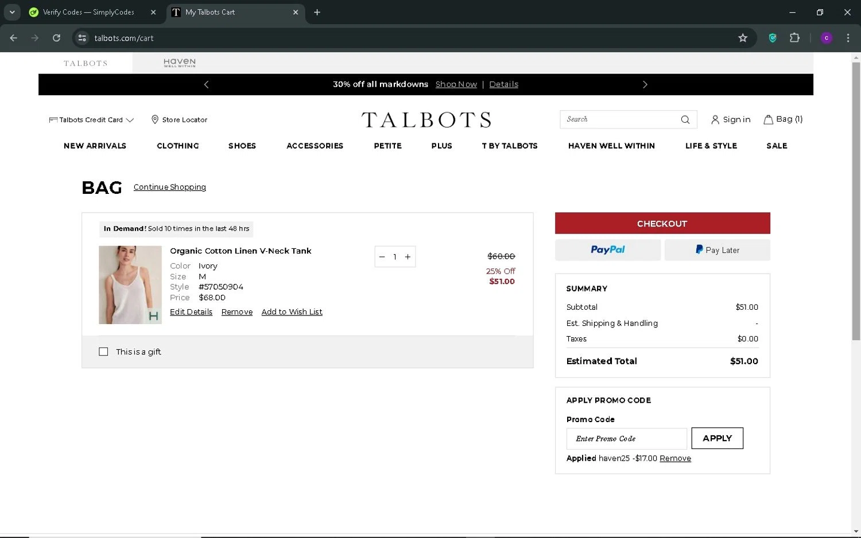Bookmark this page with the star icon

743,38
